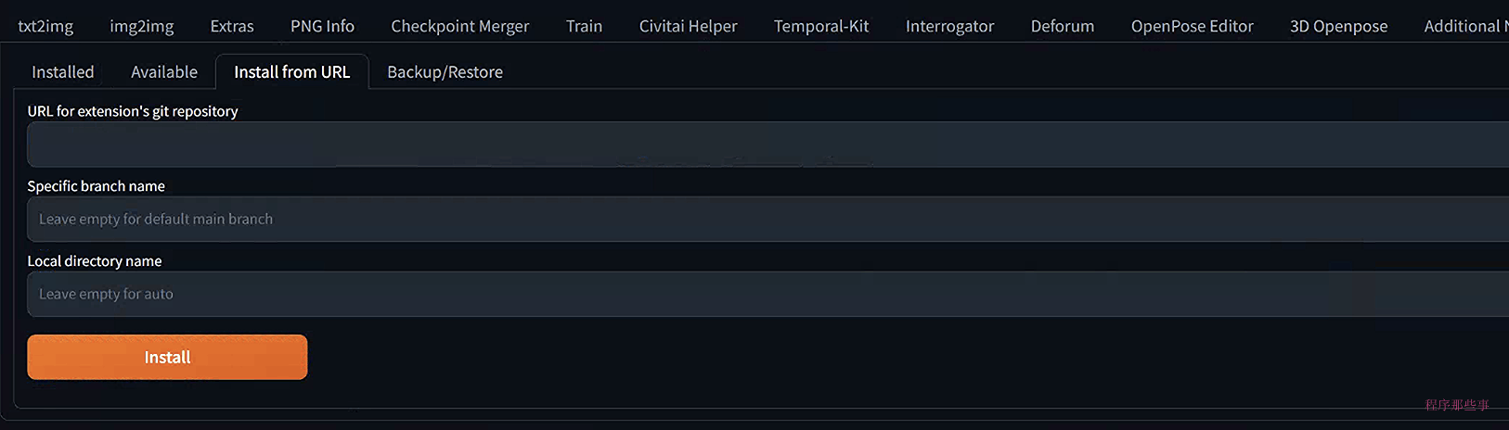The image size is (1509, 430).
Task: Open the Extras tab
Action: (232, 26)
